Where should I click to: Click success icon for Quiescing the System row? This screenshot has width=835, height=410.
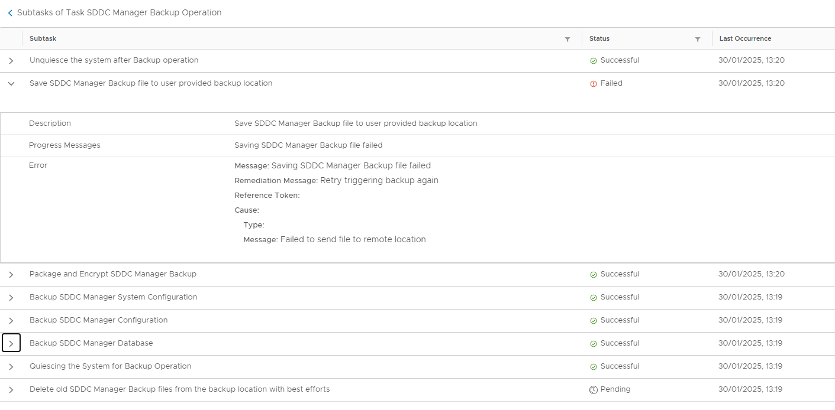tap(594, 367)
